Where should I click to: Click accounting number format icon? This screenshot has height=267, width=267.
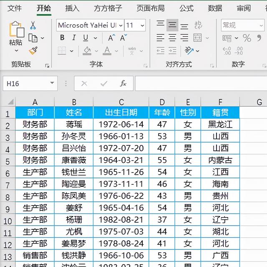click(x=227, y=38)
